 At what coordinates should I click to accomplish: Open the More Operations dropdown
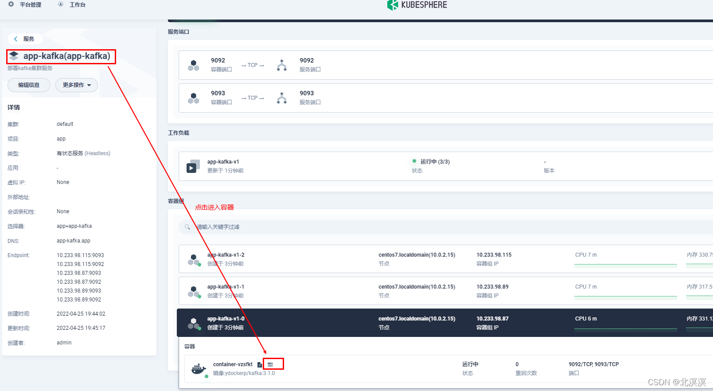point(77,85)
